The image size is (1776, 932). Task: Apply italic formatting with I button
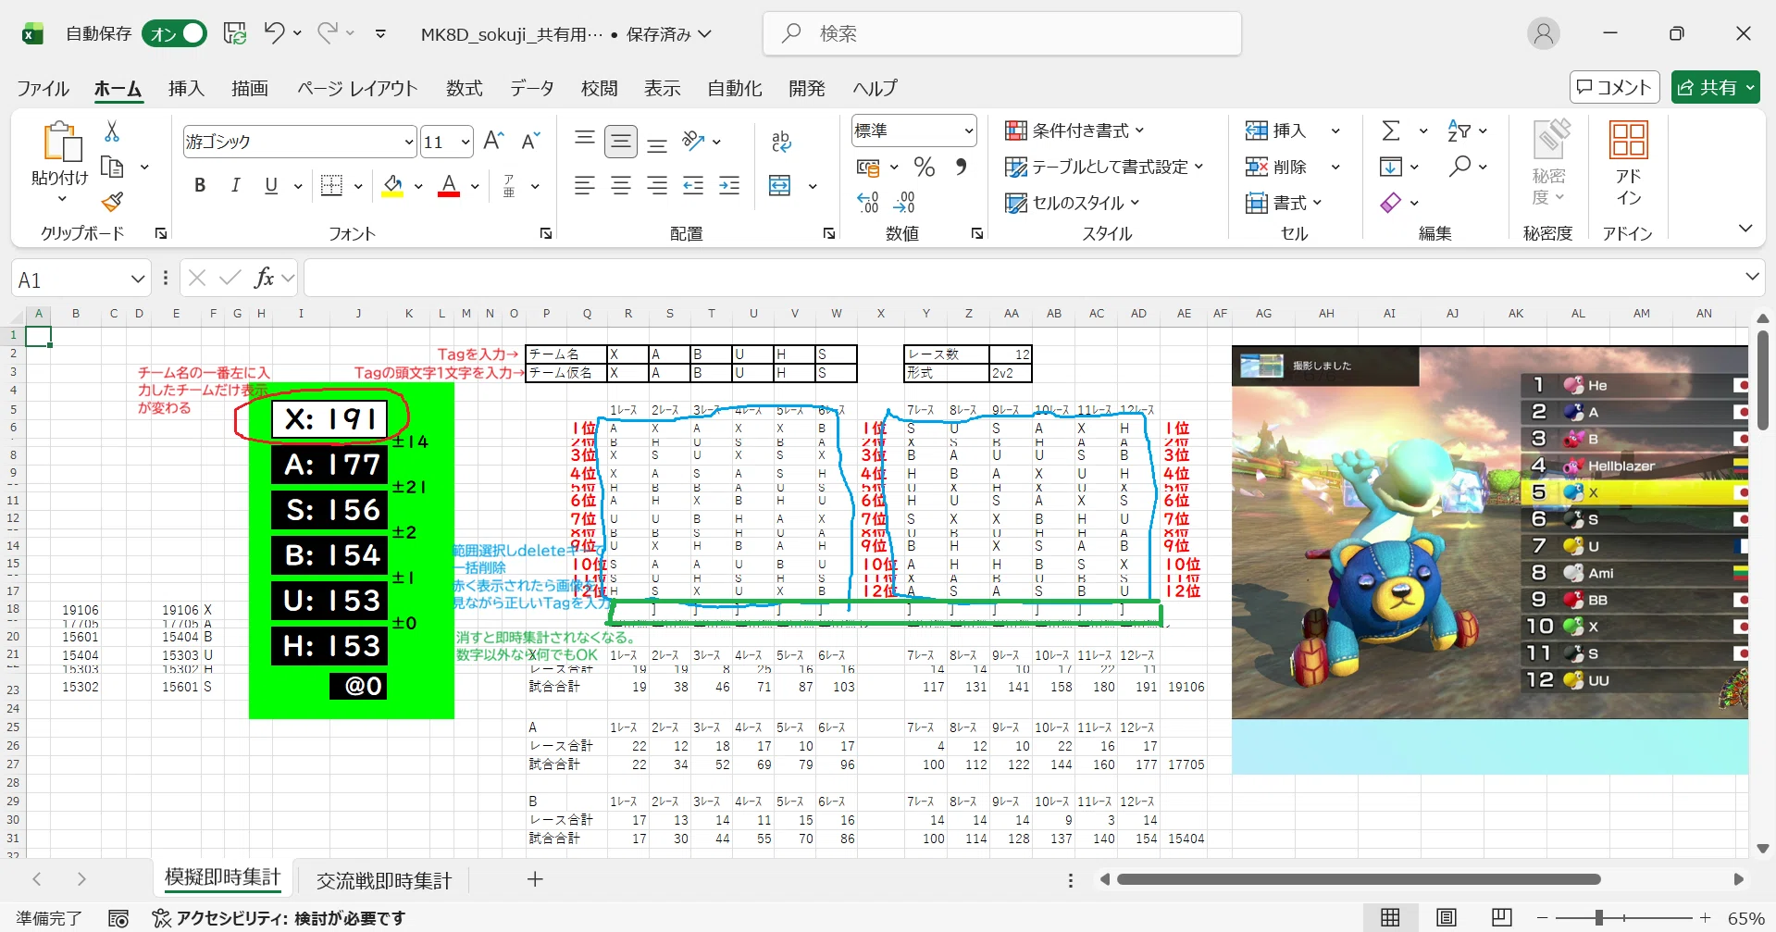235,185
